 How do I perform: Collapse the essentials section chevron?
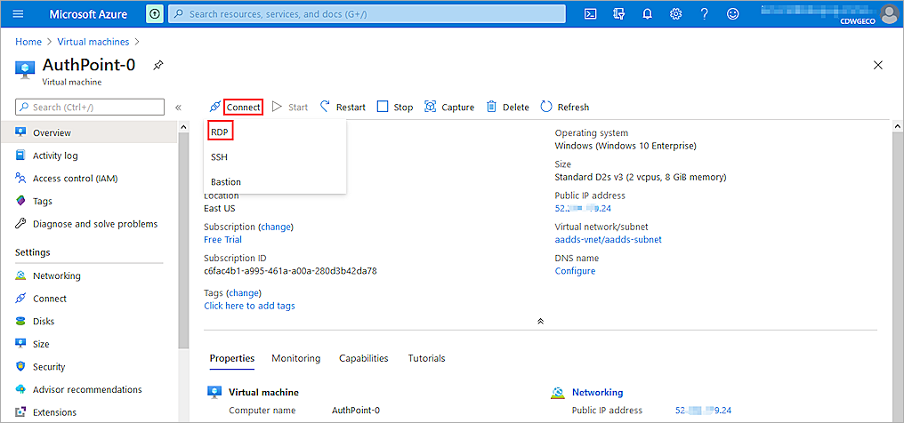pos(540,321)
